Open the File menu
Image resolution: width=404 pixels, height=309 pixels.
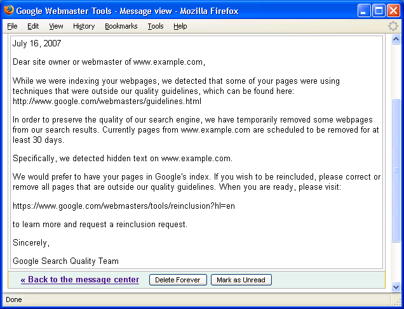pyautogui.click(x=12, y=26)
